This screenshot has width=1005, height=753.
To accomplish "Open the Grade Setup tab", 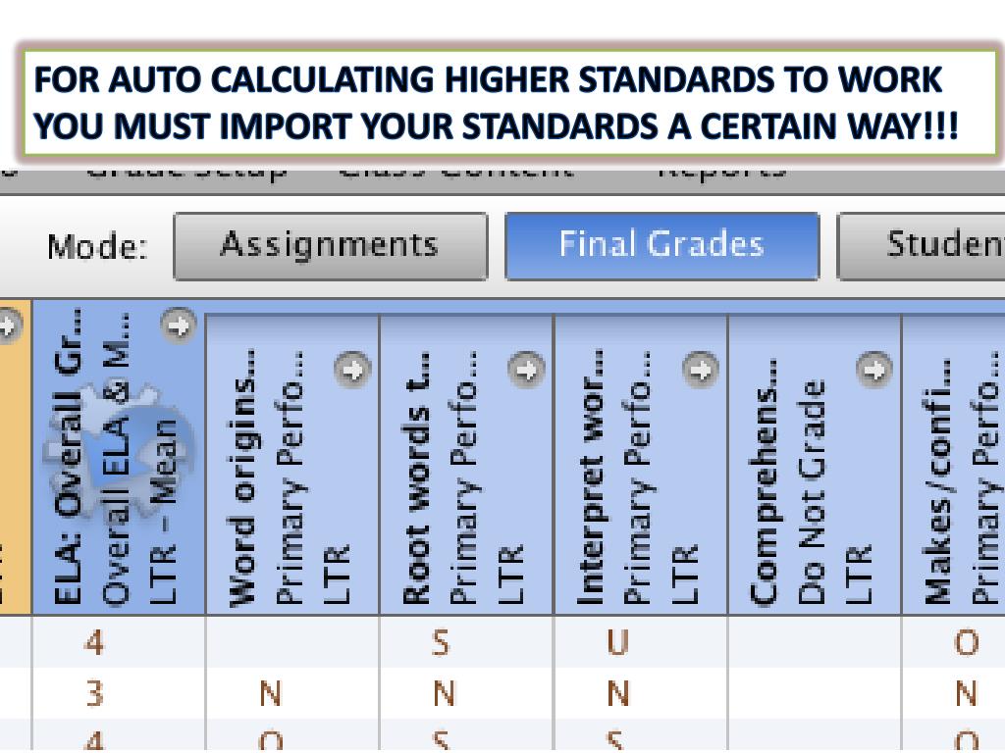I will pos(185,175).
